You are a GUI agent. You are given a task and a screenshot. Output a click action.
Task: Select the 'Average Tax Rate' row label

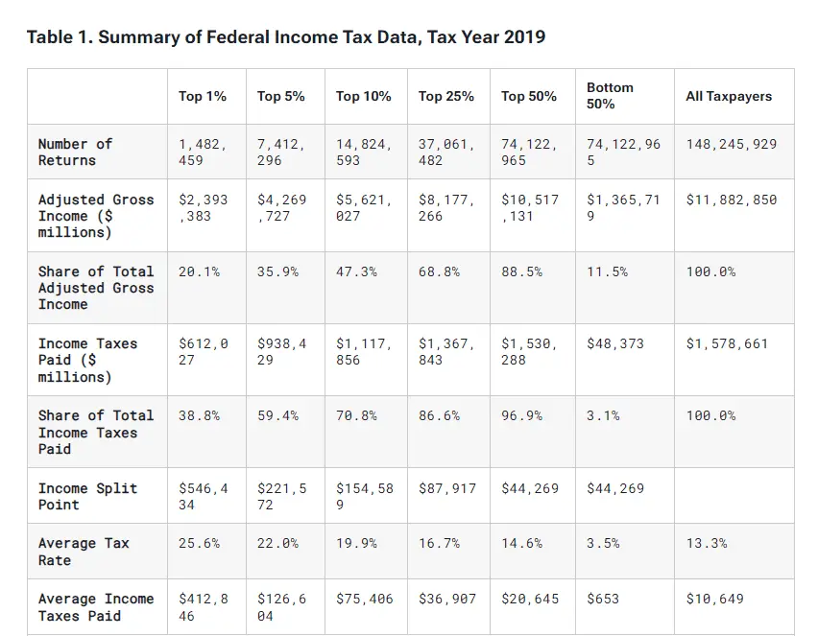click(x=83, y=552)
